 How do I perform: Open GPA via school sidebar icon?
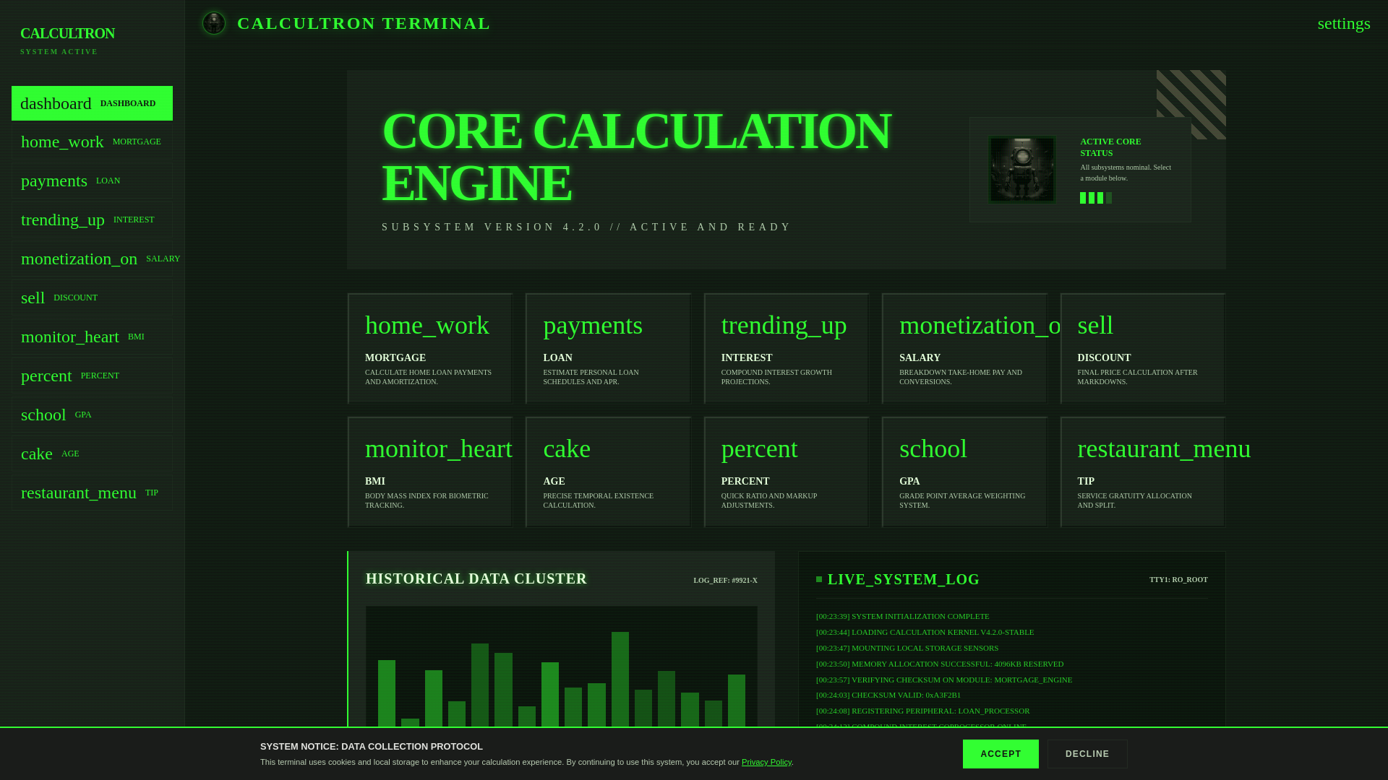click(x=43, y=415)
